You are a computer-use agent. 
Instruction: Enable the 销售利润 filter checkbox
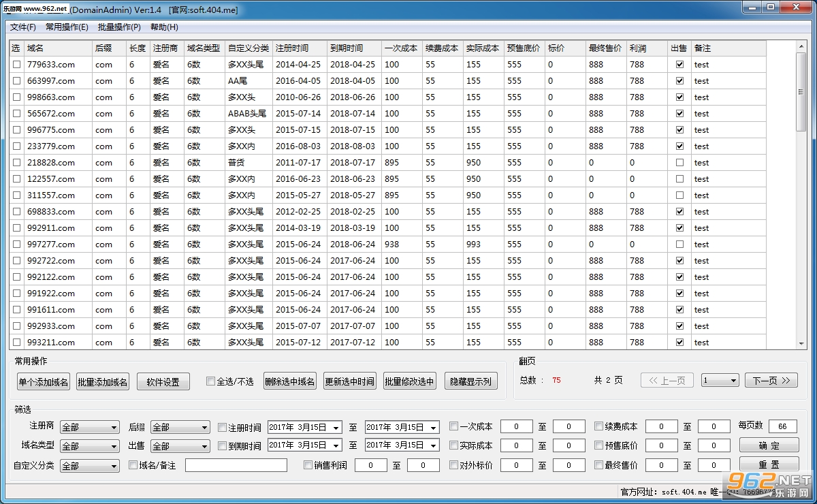coord(308,465)
